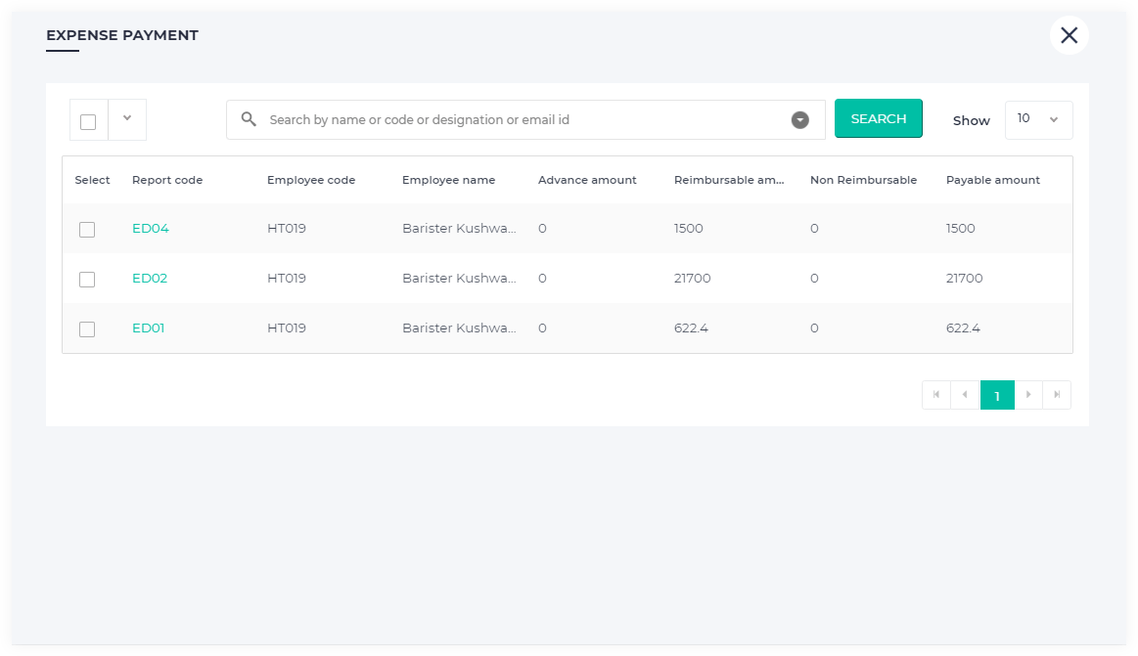Select page 1 in pagination

[997, 395]
